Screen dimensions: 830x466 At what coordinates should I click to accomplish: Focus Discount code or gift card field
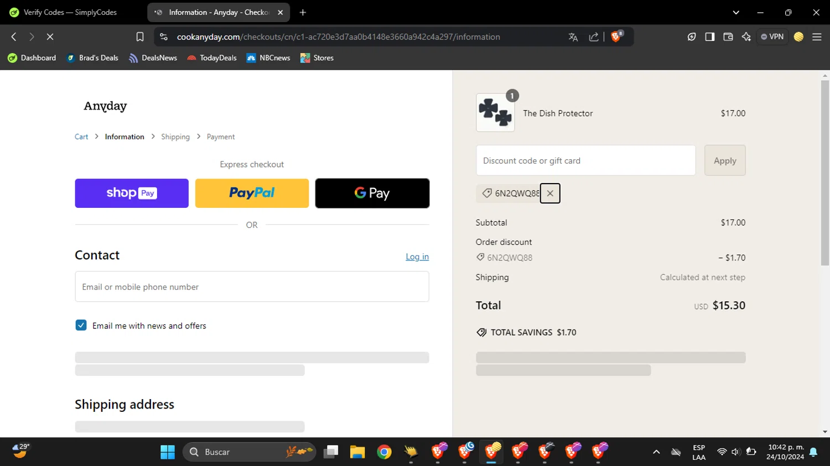pos(585,160)
